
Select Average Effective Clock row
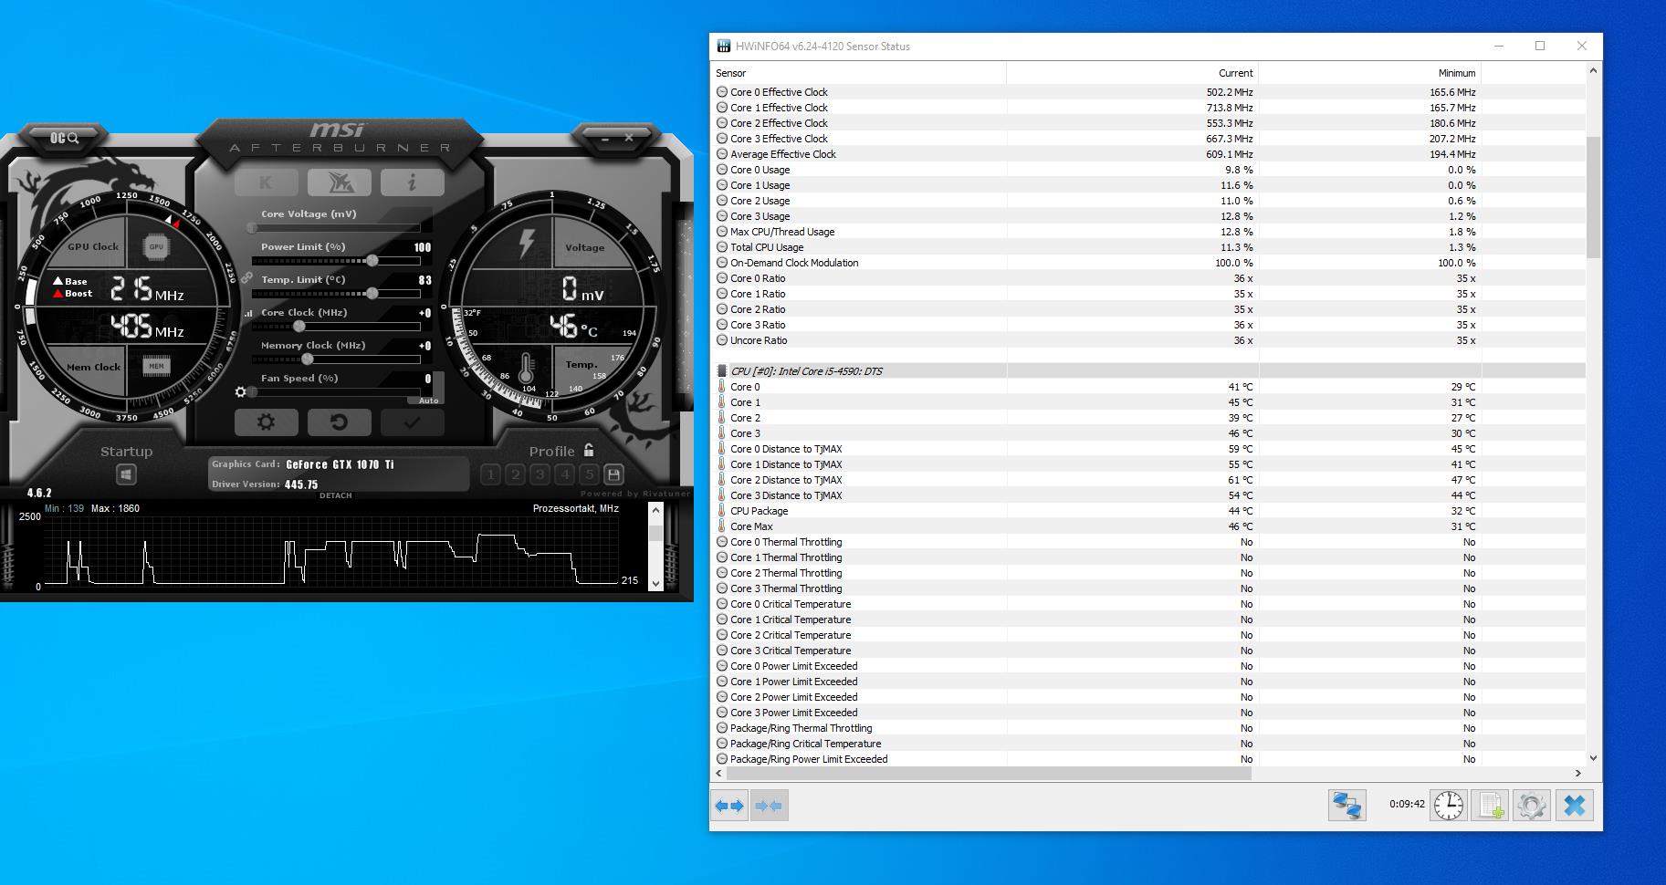click(x=1148, y=154)
